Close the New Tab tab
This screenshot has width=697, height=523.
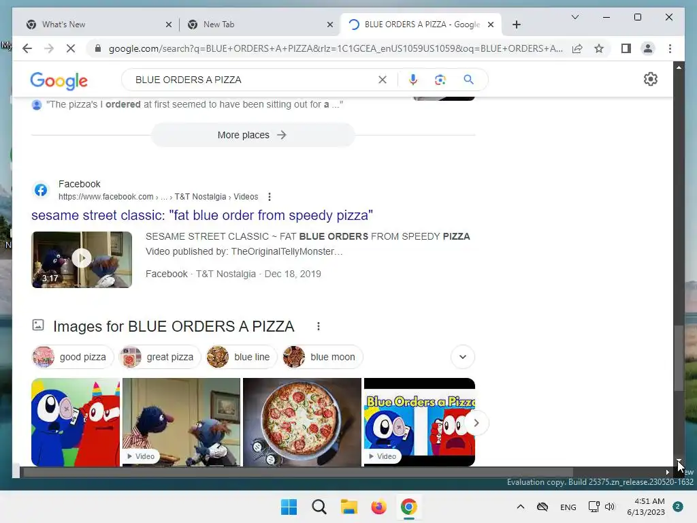[330, 25]
